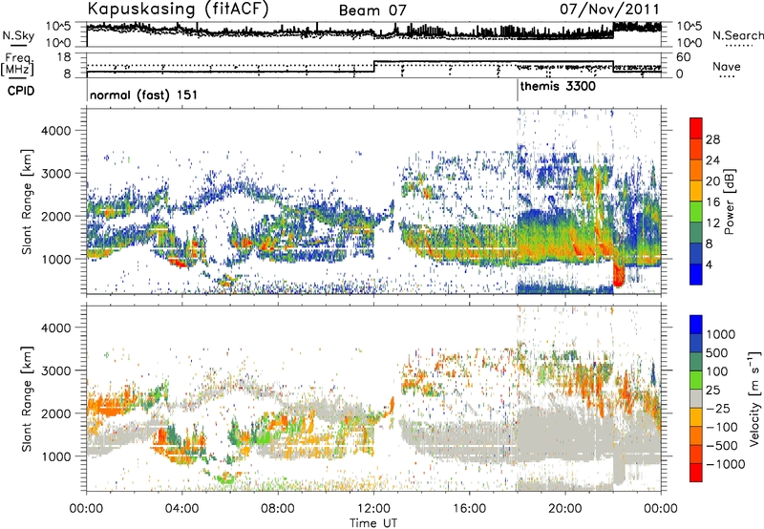Click the CPID change marker at 18:00
The width and height of the screenshot is (764, 529).
518,90
